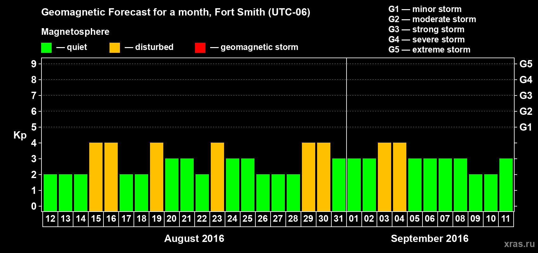Click the date label 18
Screen dimensions: 538x253
(x=141, y=219)
